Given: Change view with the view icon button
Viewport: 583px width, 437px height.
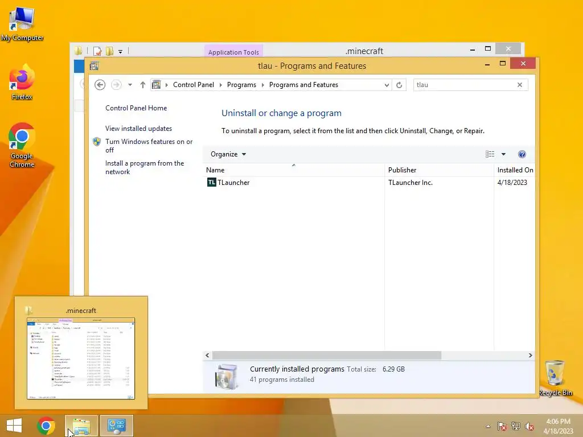Looking at the screenshot, I should tap(490, 154).
